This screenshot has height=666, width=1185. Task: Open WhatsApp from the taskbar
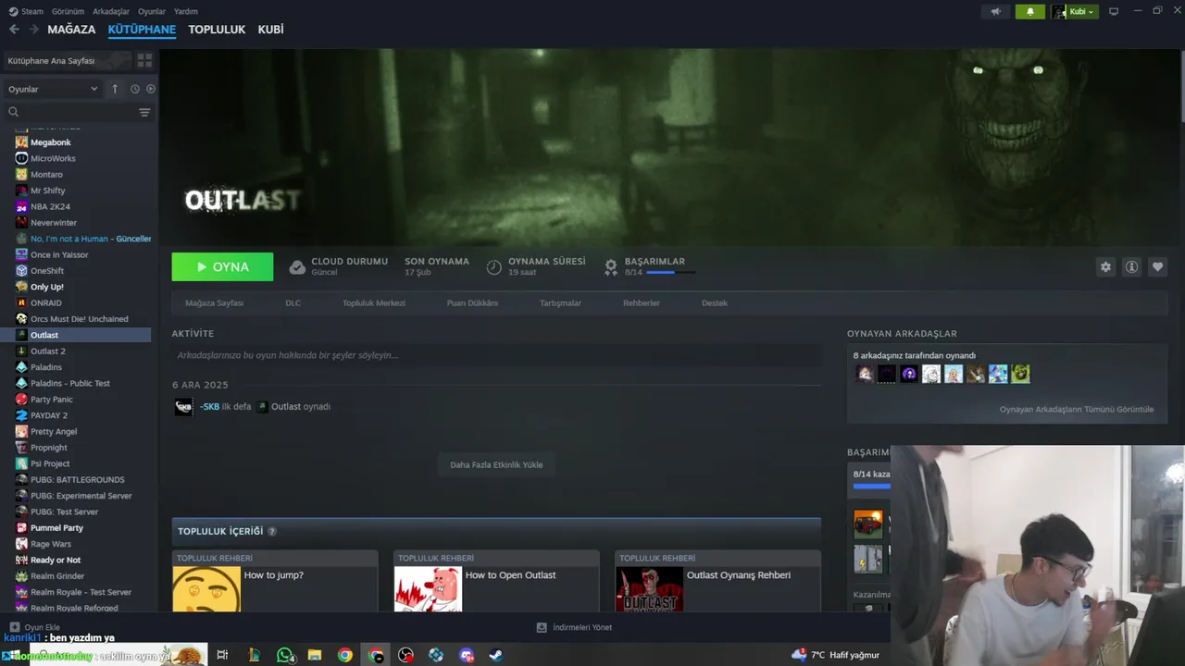285,655
